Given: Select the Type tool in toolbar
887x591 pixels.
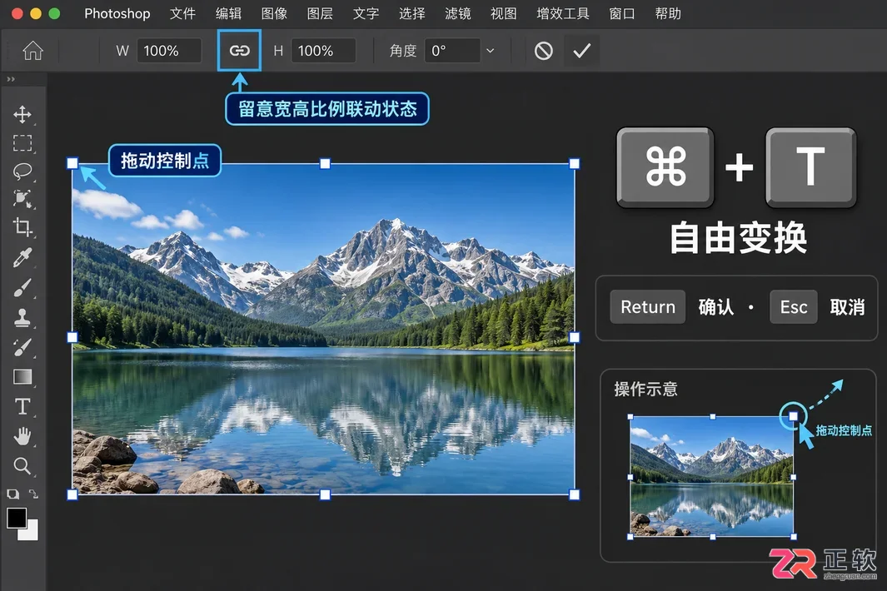Looking at the screenshot, I should [22, 407].
